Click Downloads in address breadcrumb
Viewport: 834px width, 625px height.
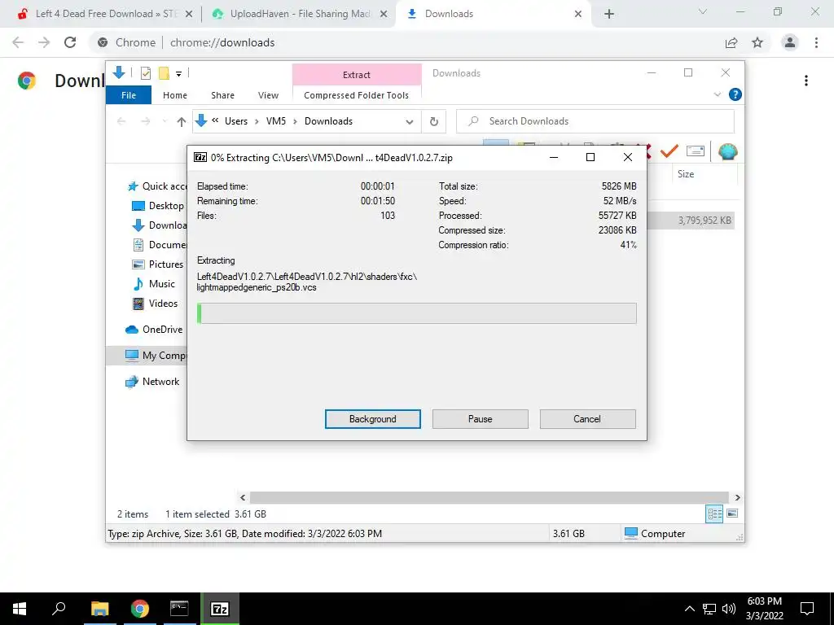tap(328, 121)
